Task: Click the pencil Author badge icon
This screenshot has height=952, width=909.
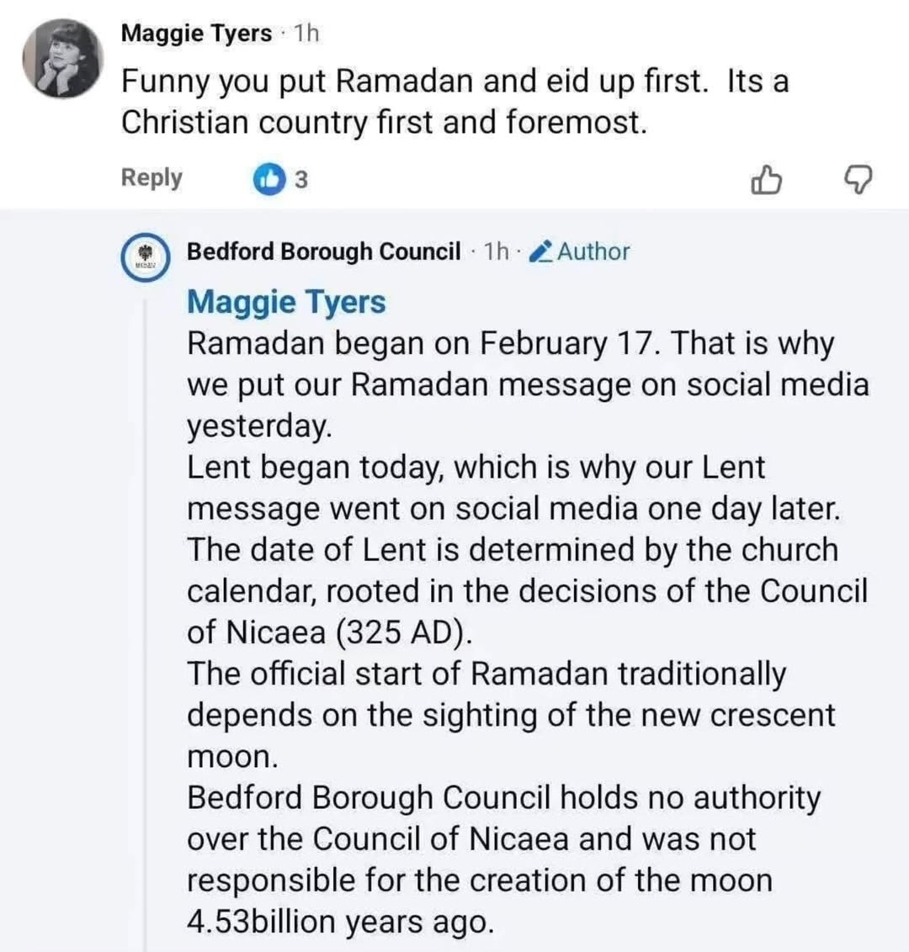Action: 542,251
